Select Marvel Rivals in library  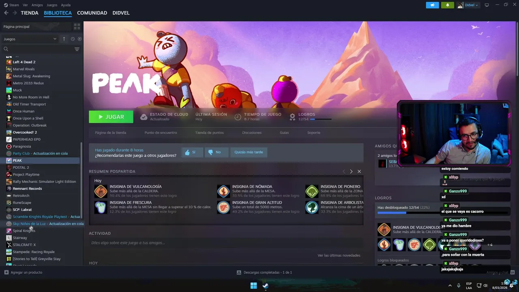click(x=24, y=69)
